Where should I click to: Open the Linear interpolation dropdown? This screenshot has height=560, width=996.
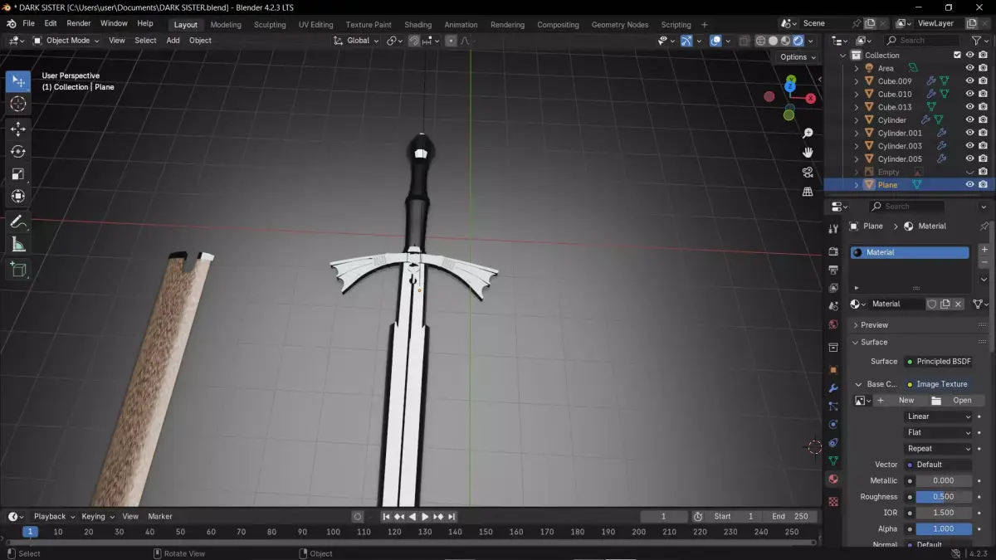pyautogui.click(x=938, y=416)
